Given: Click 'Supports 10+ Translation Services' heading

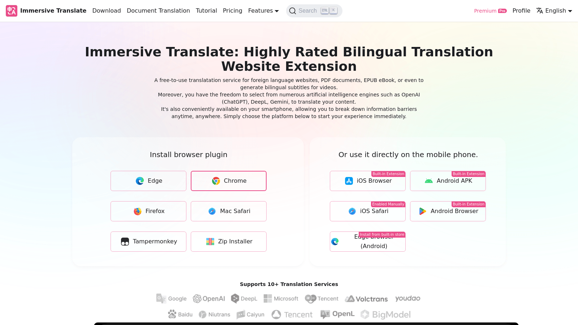Looking at the screenshot, I should 289,284.
